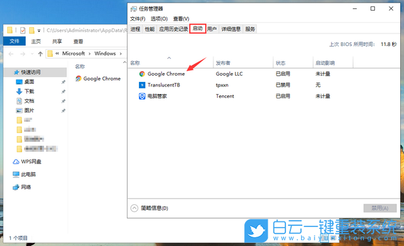This screenshot has height=246, width=404.
Task: Click TranslucentTB icon in startup list
Action: point(141,85)
